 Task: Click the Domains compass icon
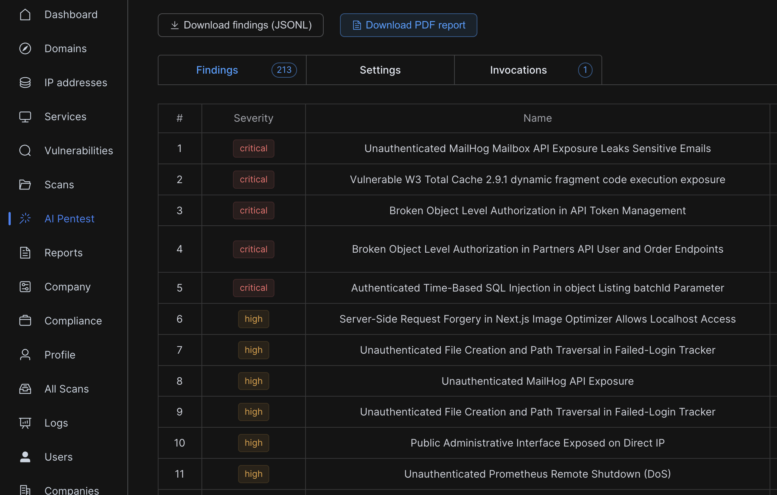tap(25, 48)
